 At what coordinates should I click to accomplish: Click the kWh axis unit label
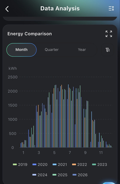[13, 68]
